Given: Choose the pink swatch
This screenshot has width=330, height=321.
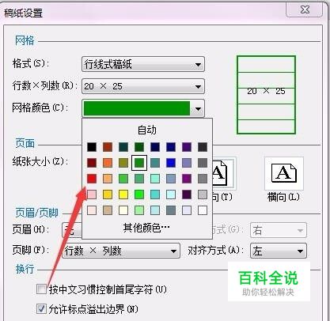Looking at the screenshot, I should click(x=92, y=194).
